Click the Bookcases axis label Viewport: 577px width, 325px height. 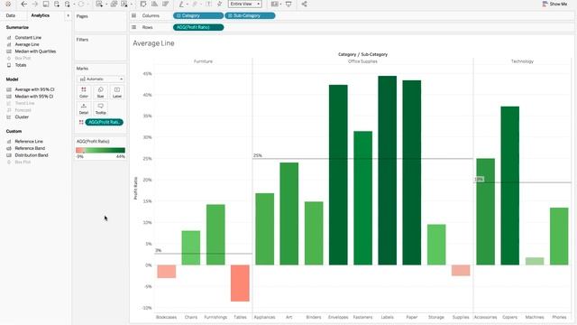[x=166, y=317]
